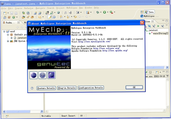Click the help question mark in About dialog
The image size is (171, 119).
point(32,88)
